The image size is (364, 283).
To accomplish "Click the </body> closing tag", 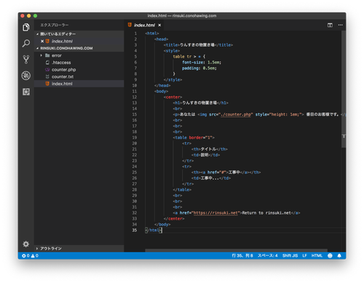I will pos(162,225).
